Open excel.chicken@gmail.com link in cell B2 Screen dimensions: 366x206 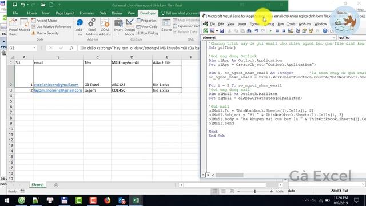[56, 85]
